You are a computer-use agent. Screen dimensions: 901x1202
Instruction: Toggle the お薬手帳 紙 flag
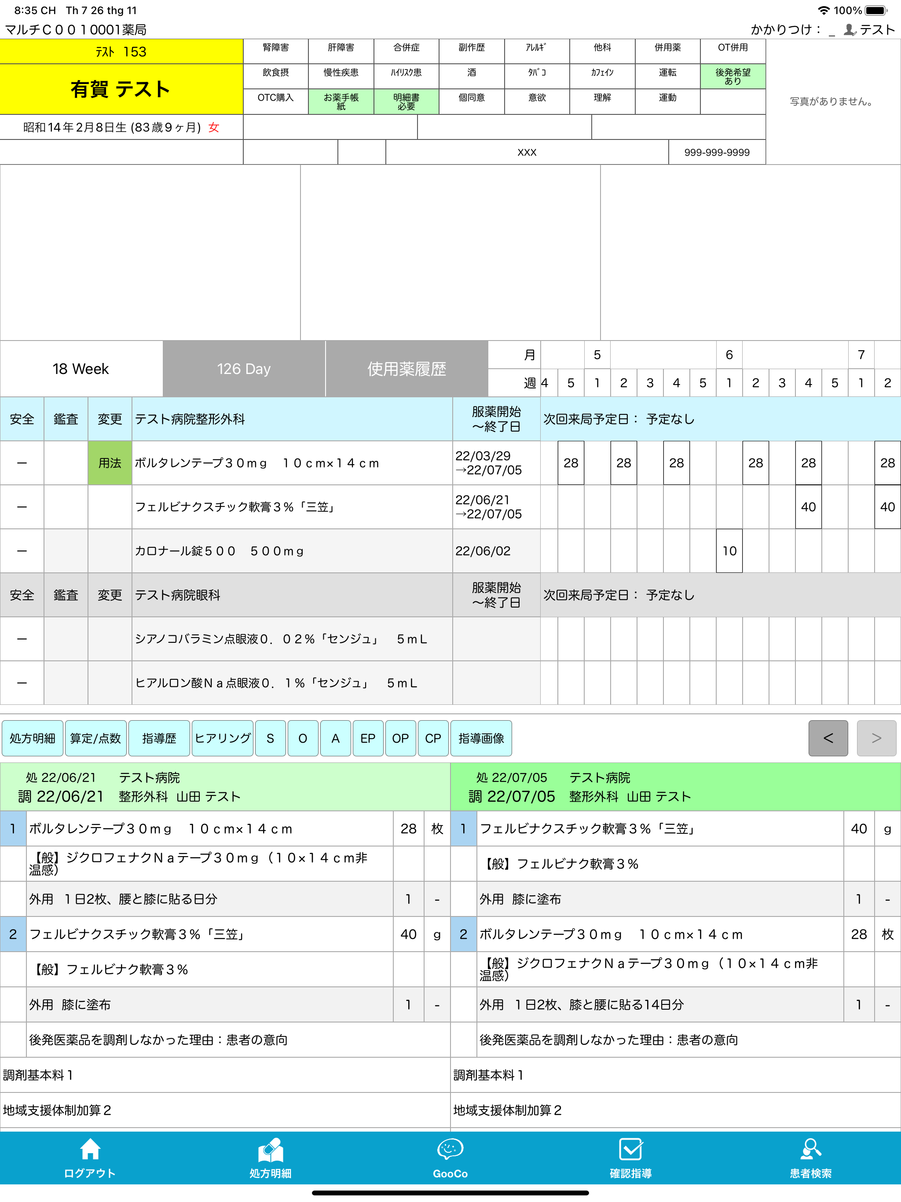pos(341,101)
